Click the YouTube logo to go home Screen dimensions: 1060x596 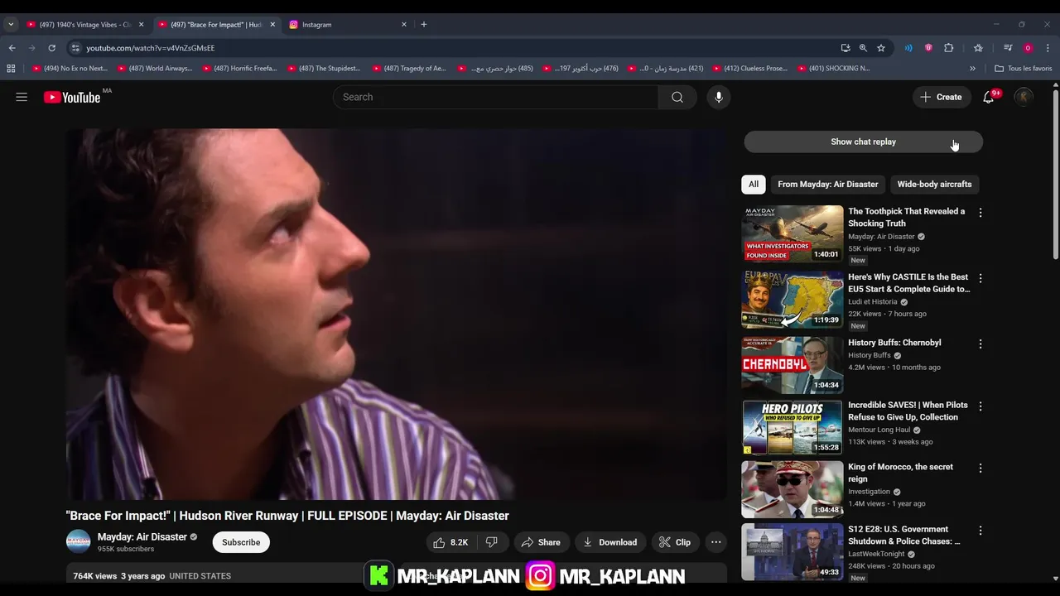click(72, 97)
